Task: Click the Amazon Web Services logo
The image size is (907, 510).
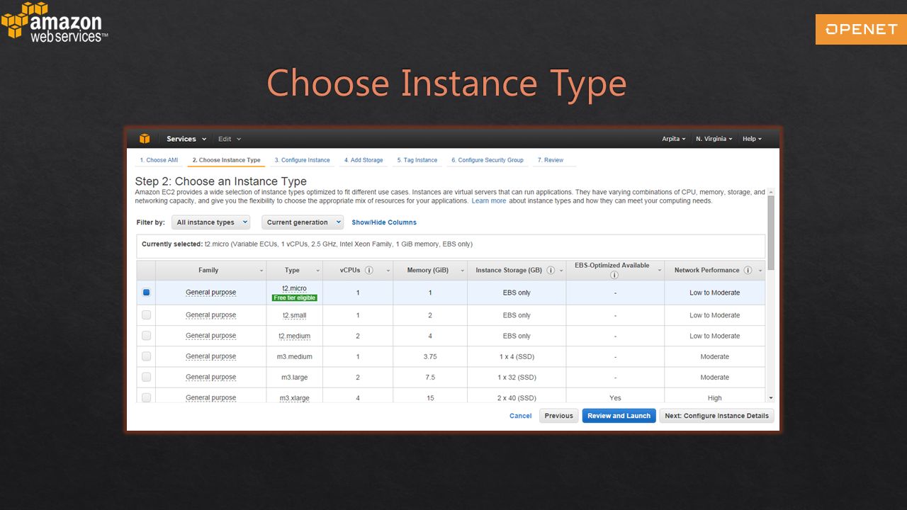Action: (x=54, y=23)
